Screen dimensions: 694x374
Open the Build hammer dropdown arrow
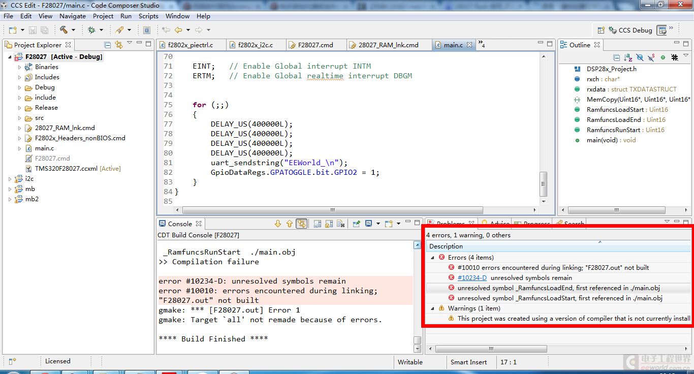(x=73, y=30)
